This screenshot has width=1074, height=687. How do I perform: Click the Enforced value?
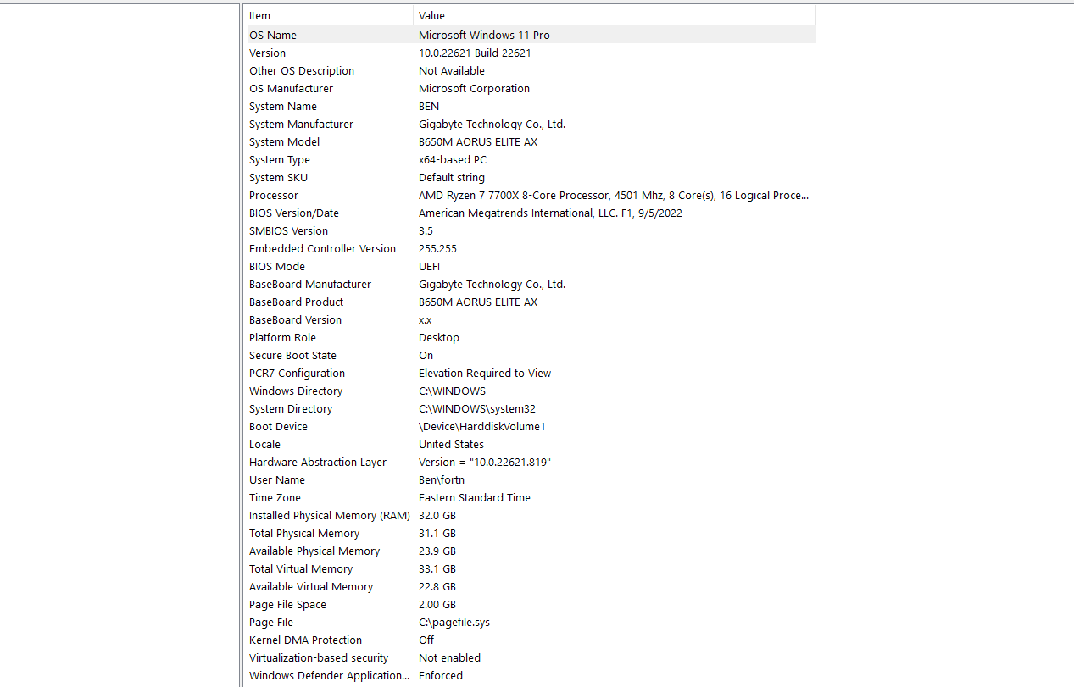[x=441, y=675]
